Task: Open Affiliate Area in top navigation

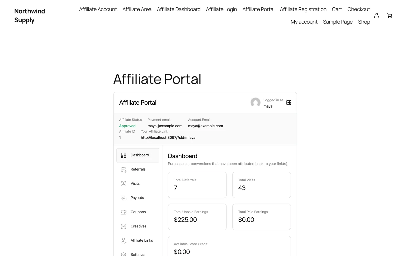Action: (x=137, y=9)
